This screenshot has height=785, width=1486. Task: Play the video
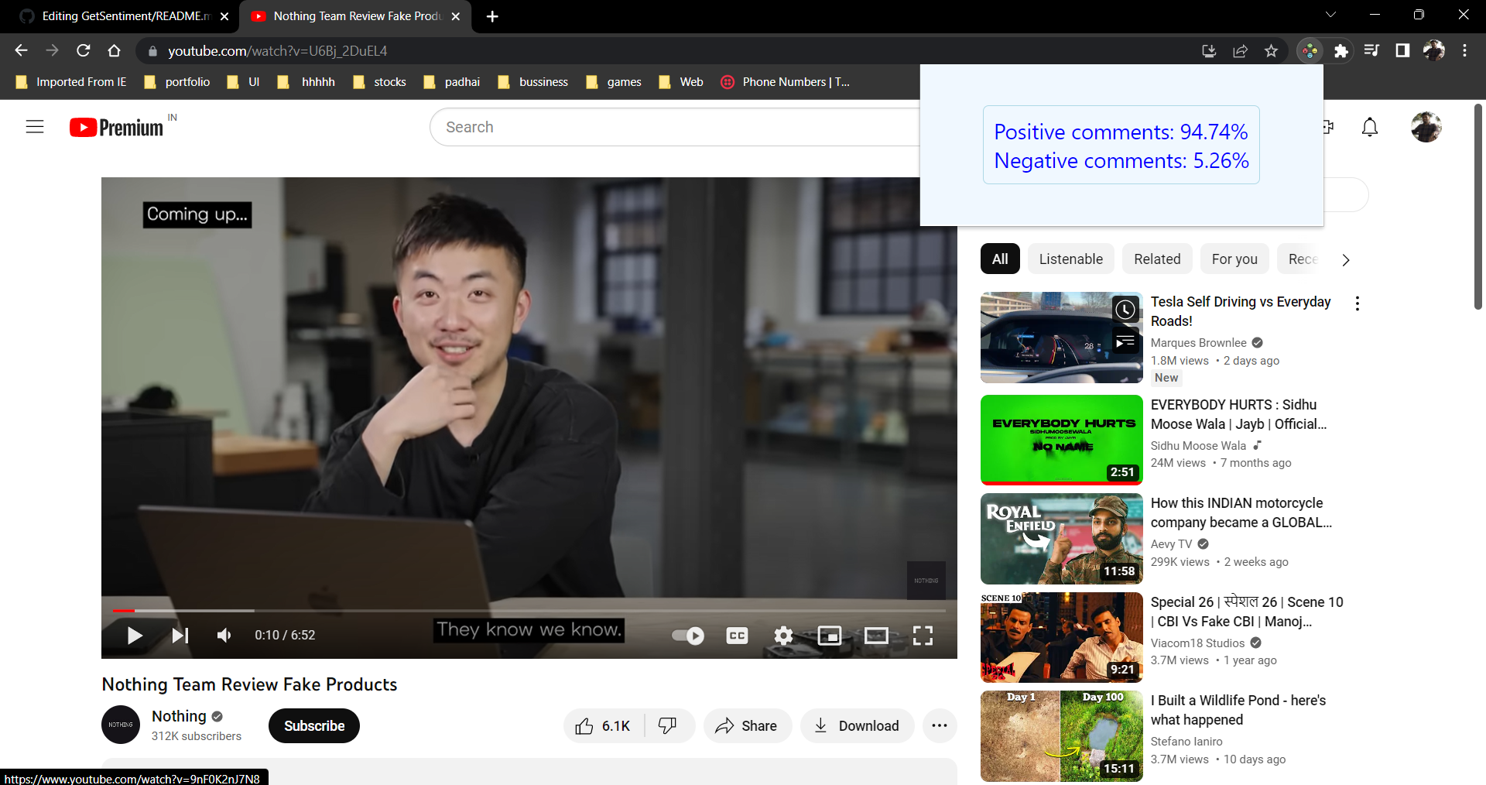[135, 636]
